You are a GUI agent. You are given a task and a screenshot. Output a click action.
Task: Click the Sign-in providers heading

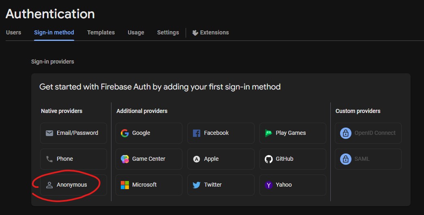click(x=52, y=62)
